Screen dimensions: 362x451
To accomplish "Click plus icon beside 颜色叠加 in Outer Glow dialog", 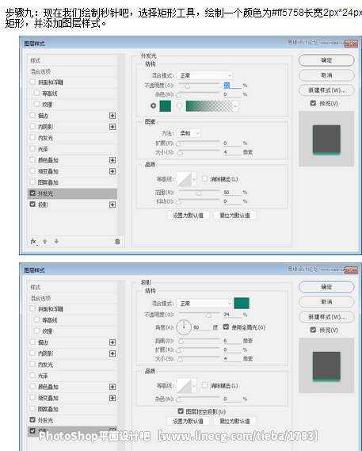I will [112, 160].
